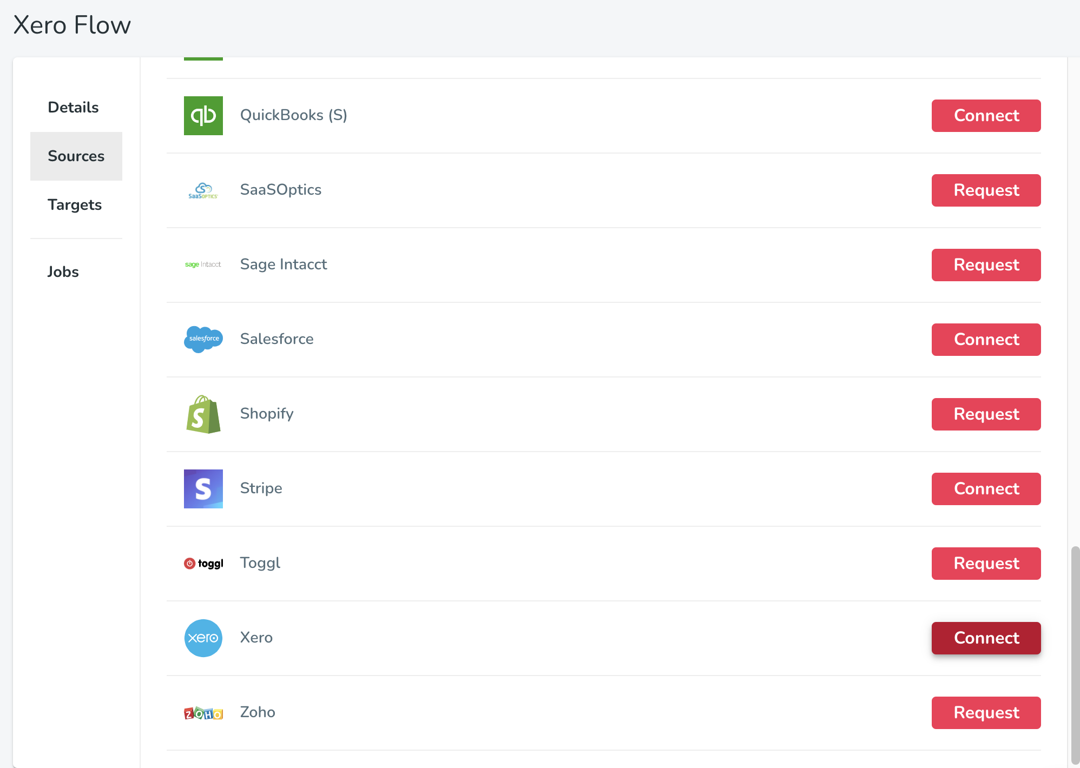The height and width of the screenshot is (768, 1080).
Task: Click the Sage Intacct name text
Action: pyautogui.click(x=284, y=264)
